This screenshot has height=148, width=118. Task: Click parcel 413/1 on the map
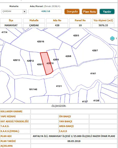[59, 86]
